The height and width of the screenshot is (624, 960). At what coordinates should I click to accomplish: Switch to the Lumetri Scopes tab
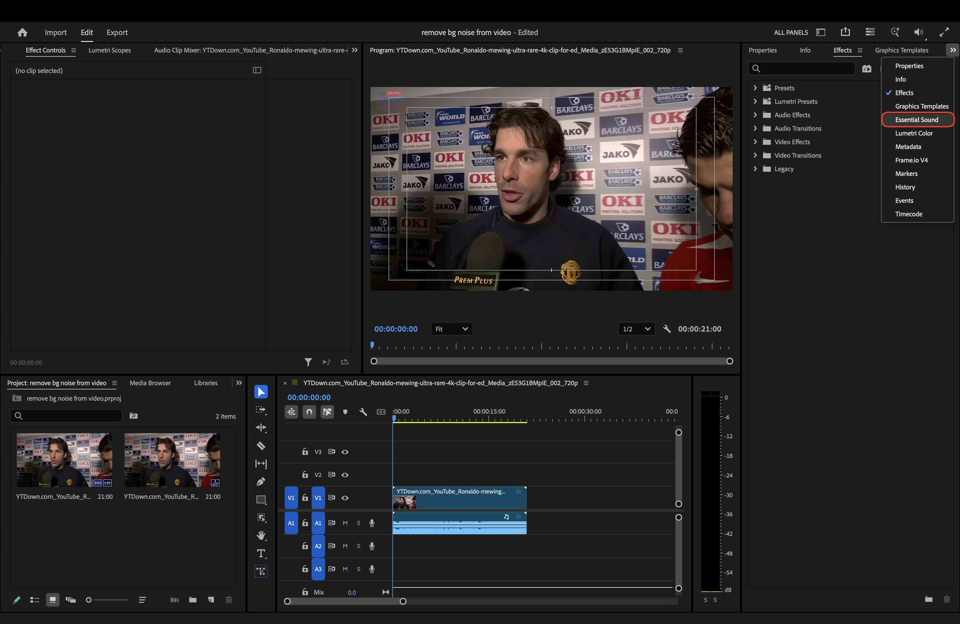click(x=110, y=50)
